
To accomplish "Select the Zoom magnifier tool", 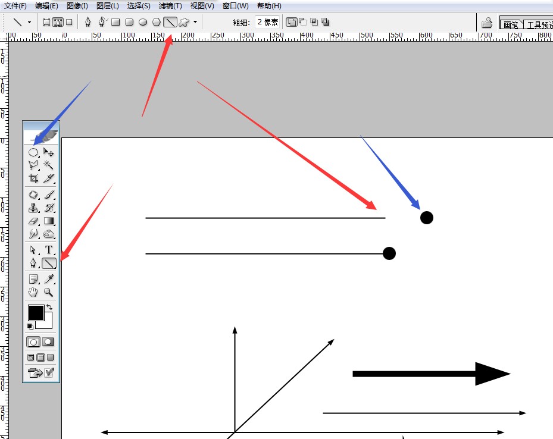I will click(x=49, y=292).
